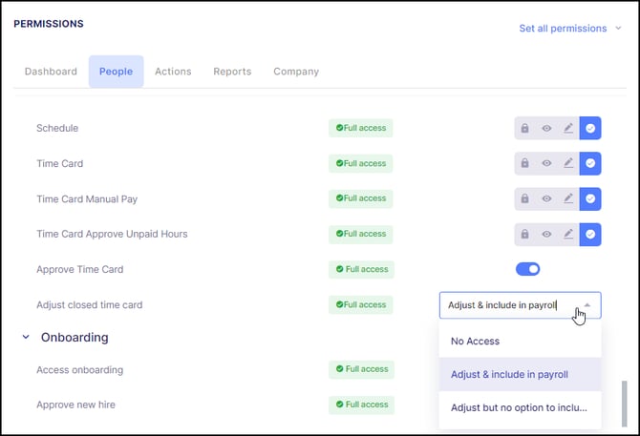Click lock icon for Time Card Approve Unpaid Hours
640x436 pixels.
pyautogui.click(x=525, y=235)
